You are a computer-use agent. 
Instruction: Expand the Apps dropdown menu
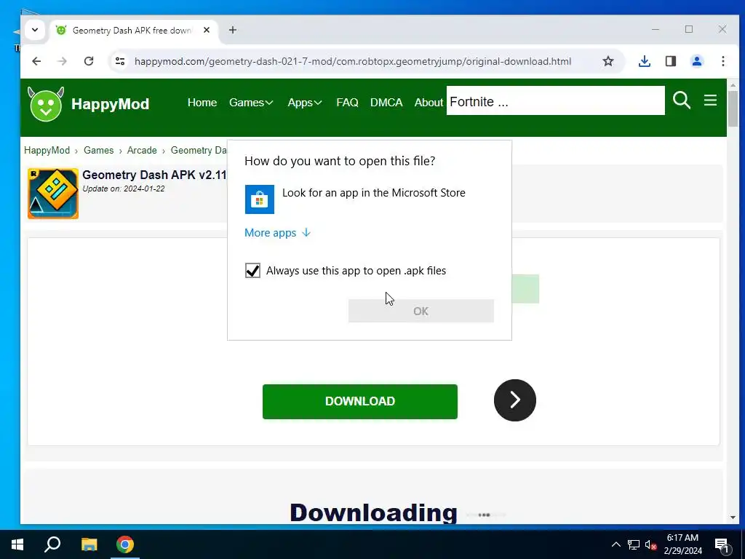coord(305,102)
